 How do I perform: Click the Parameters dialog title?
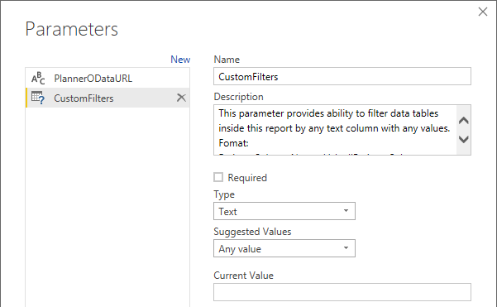click(x=72, y=29)
